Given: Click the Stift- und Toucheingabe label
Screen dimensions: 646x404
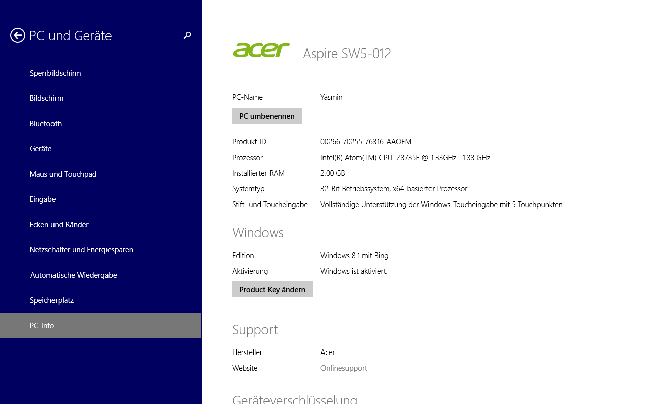Looking at the screenshot, I should click(270, 205).
